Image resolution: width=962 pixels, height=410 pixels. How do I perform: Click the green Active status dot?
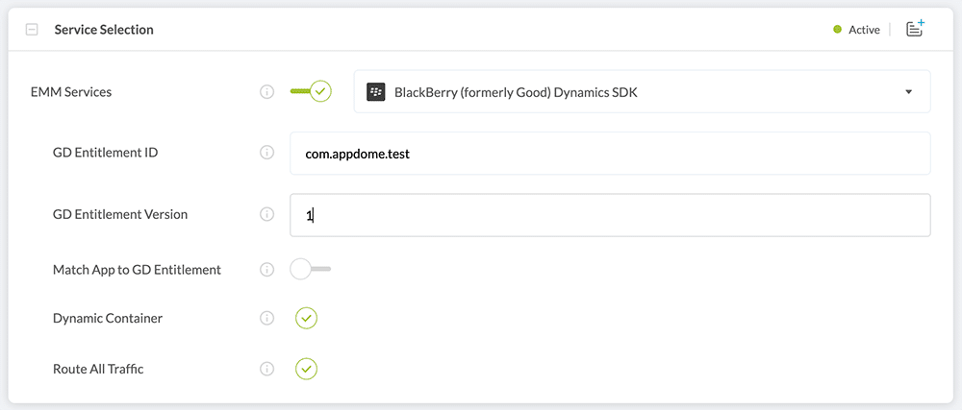[x=838, y=30]
